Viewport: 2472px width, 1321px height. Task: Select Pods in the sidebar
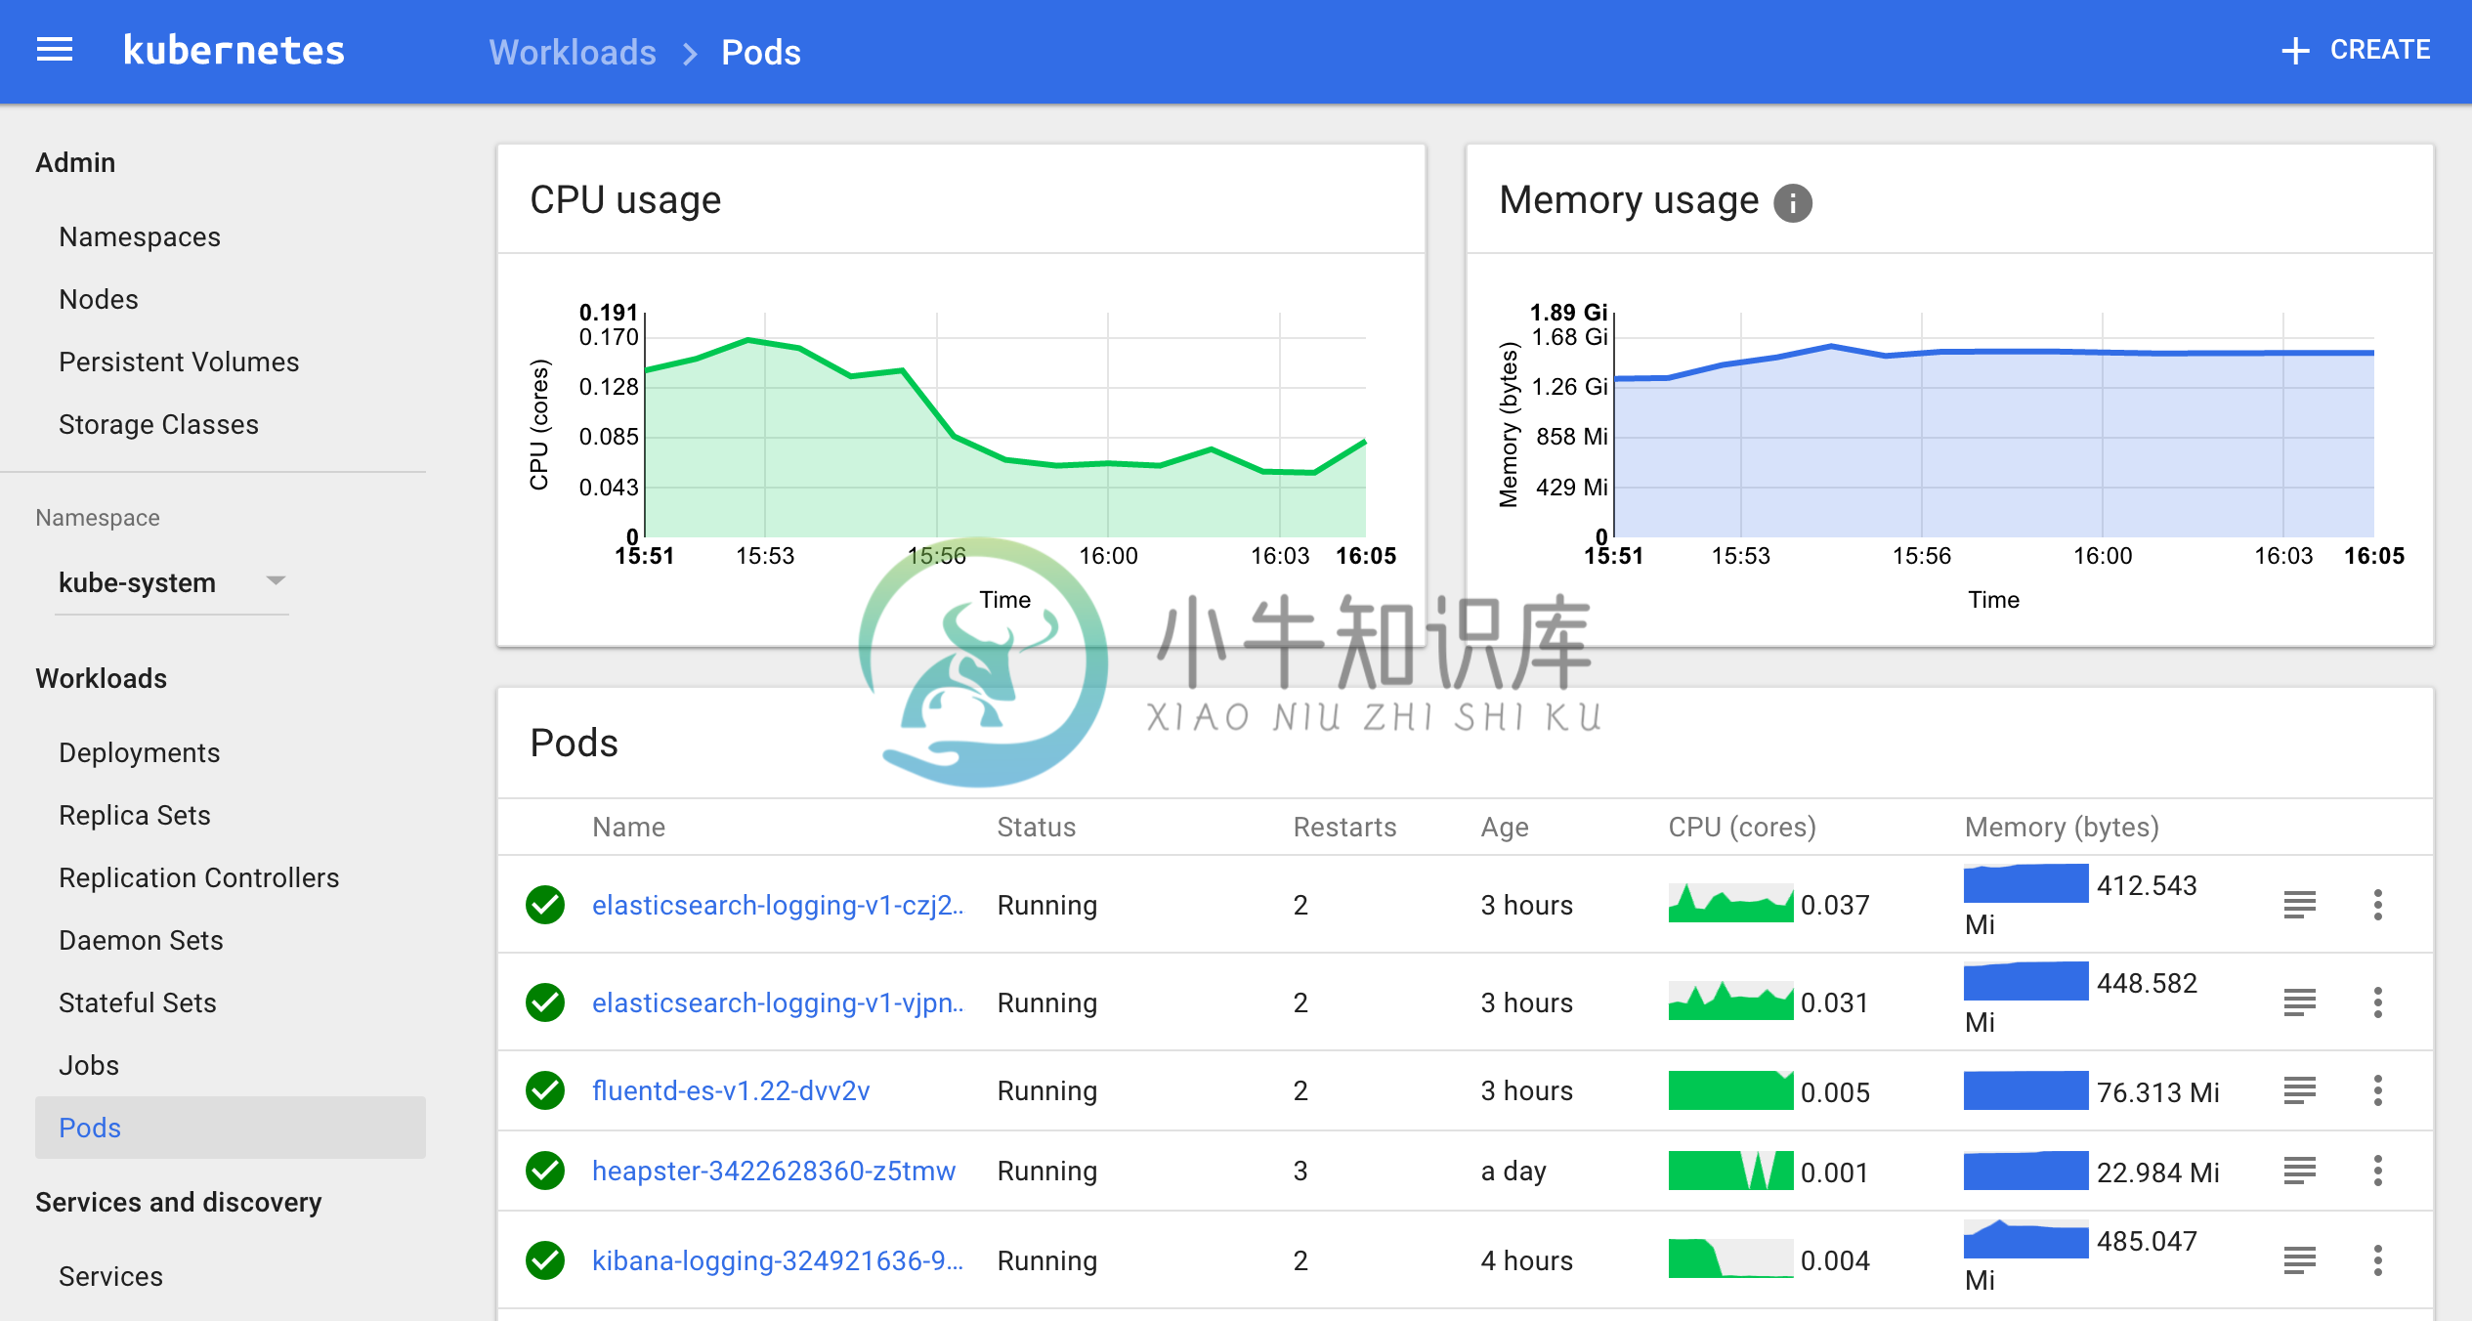pos(231,1128)
